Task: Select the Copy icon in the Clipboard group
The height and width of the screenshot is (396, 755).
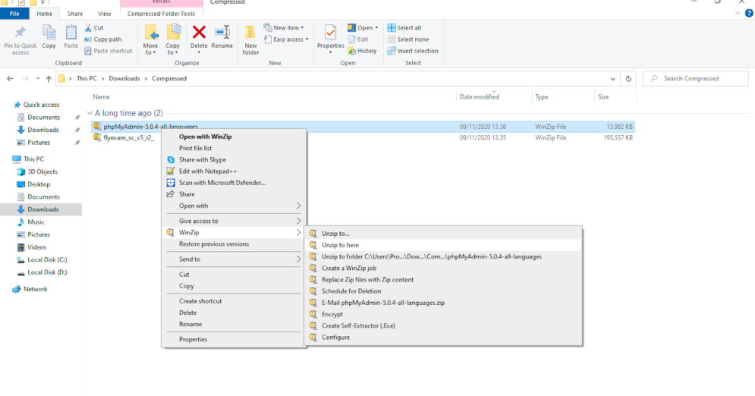Action: tap(48, 38)
